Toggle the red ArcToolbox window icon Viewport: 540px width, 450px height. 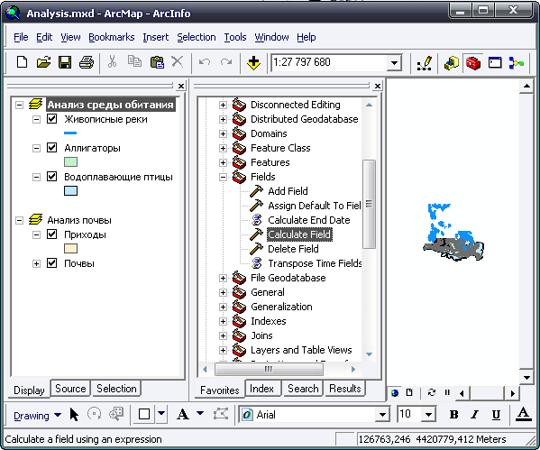473,63
